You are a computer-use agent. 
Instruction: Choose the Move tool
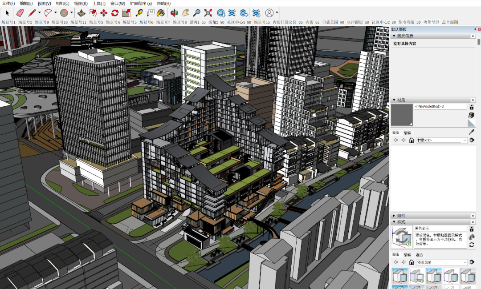104,13
